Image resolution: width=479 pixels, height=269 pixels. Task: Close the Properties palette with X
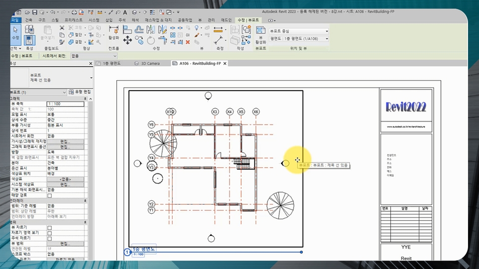91,63
